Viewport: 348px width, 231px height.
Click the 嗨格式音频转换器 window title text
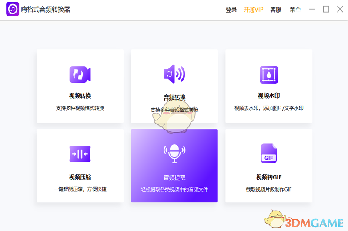46,10
